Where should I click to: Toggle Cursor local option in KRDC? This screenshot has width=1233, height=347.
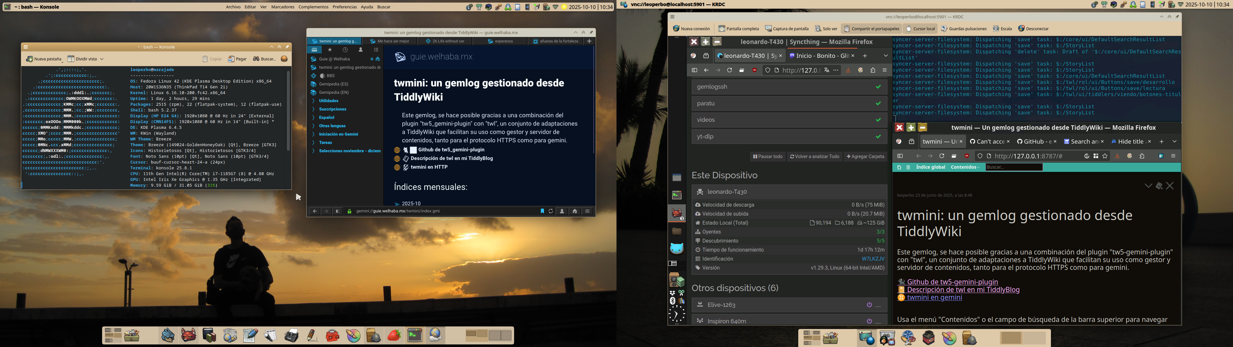pyautogui.click(x=920, y=29)
